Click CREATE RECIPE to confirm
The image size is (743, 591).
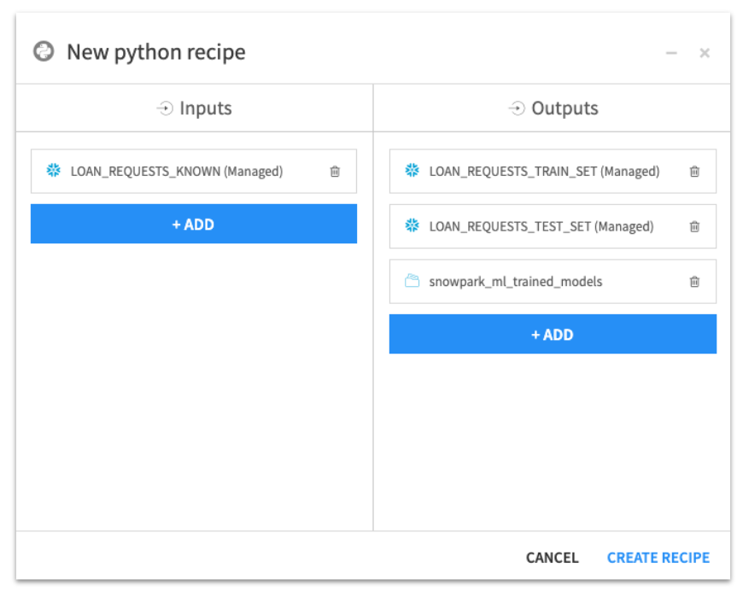click(x=658, y=557)
